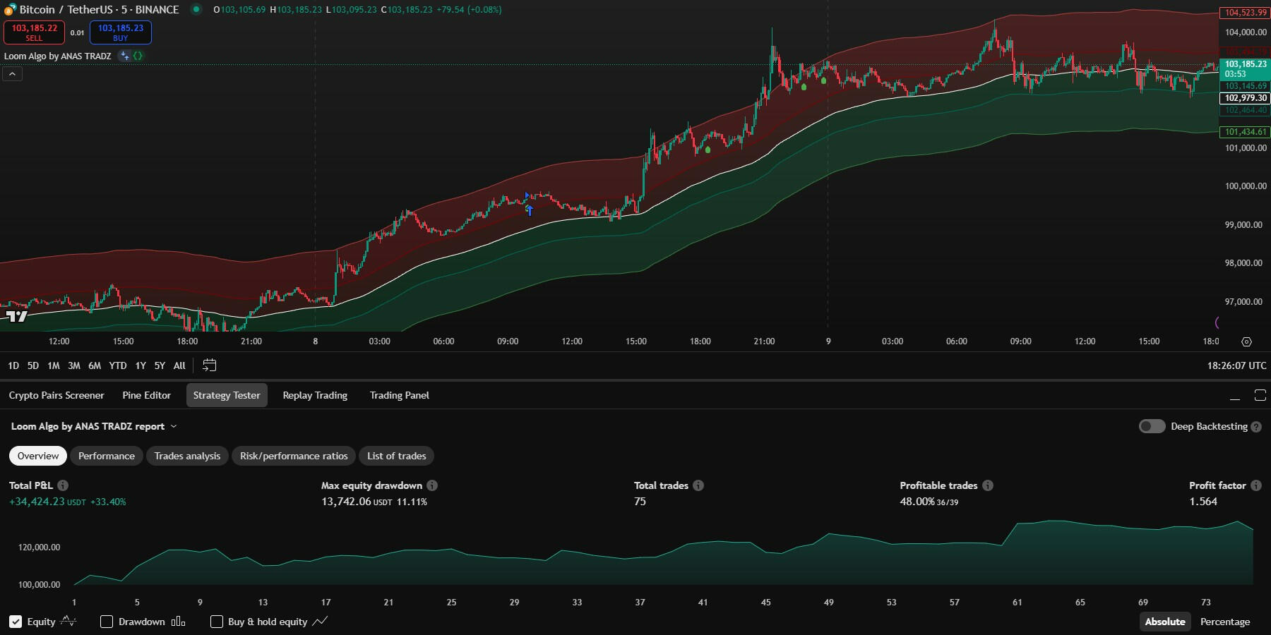Viewport: 1271px width, 635px height.
Task: Maximize the Strategy Tester panel
Action: point(1260,395)
